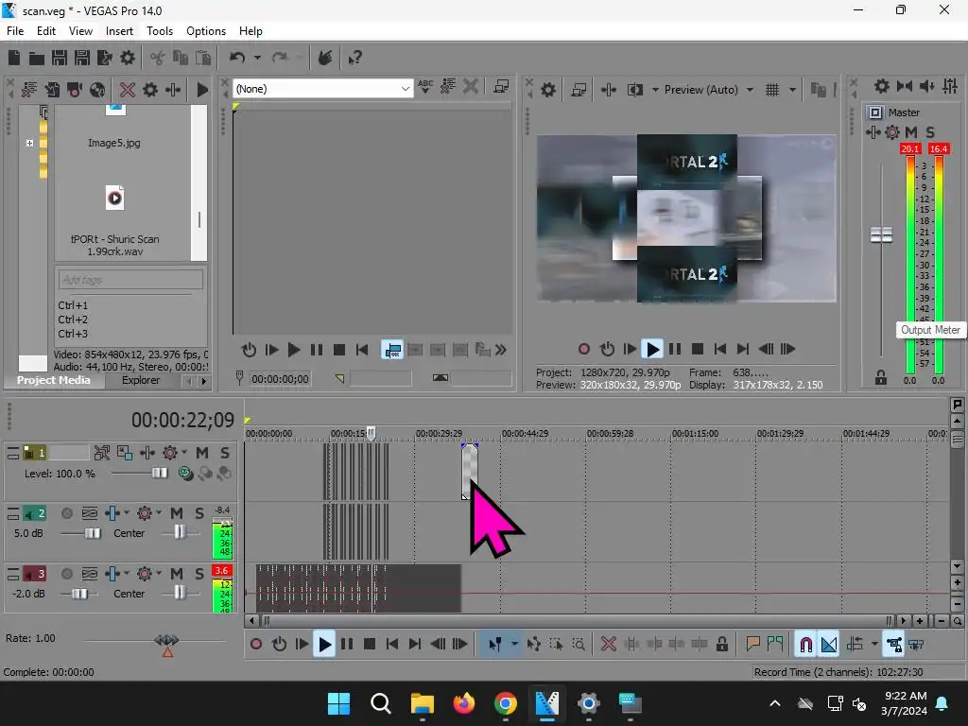Open the Insert menu
The height and width of the screenshot is (726, 968).
[x=119, y=31]
